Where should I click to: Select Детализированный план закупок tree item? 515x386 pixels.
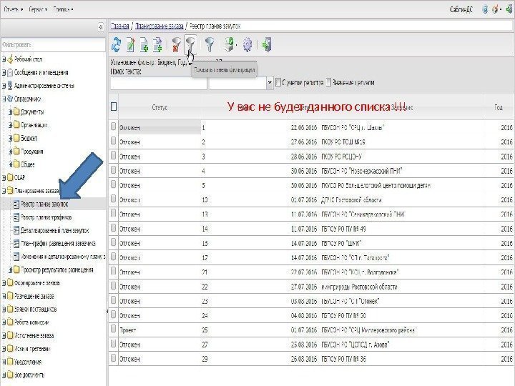click(x=55, y=230)
